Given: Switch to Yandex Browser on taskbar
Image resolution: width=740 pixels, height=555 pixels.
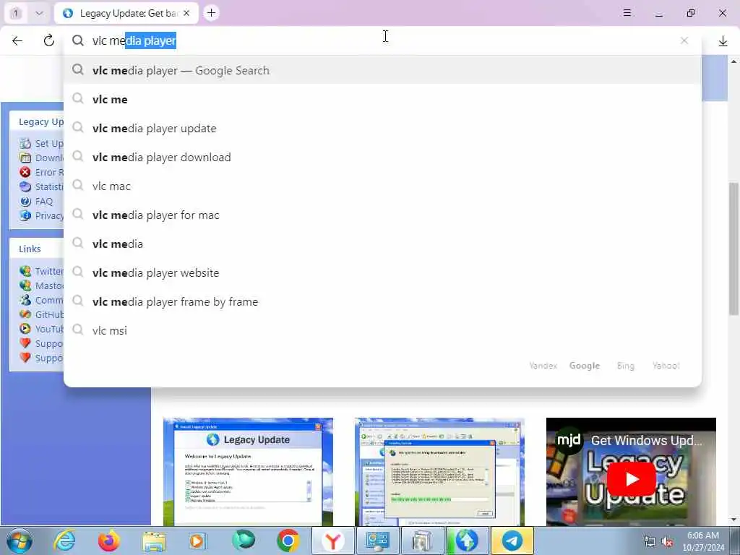Looking at the screenshot, I should click(332, 541).
